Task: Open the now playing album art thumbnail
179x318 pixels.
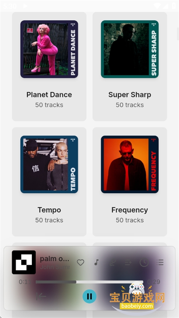Action: tap(24, 262)
